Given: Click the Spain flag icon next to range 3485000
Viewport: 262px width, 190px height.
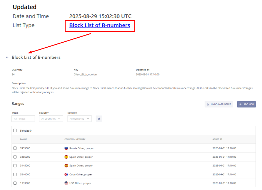Looking at the screenshot, I should [66, 157].
